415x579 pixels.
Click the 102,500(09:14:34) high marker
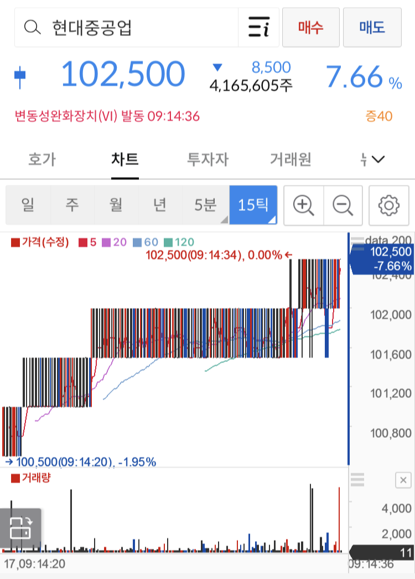(x=219, y=255)
